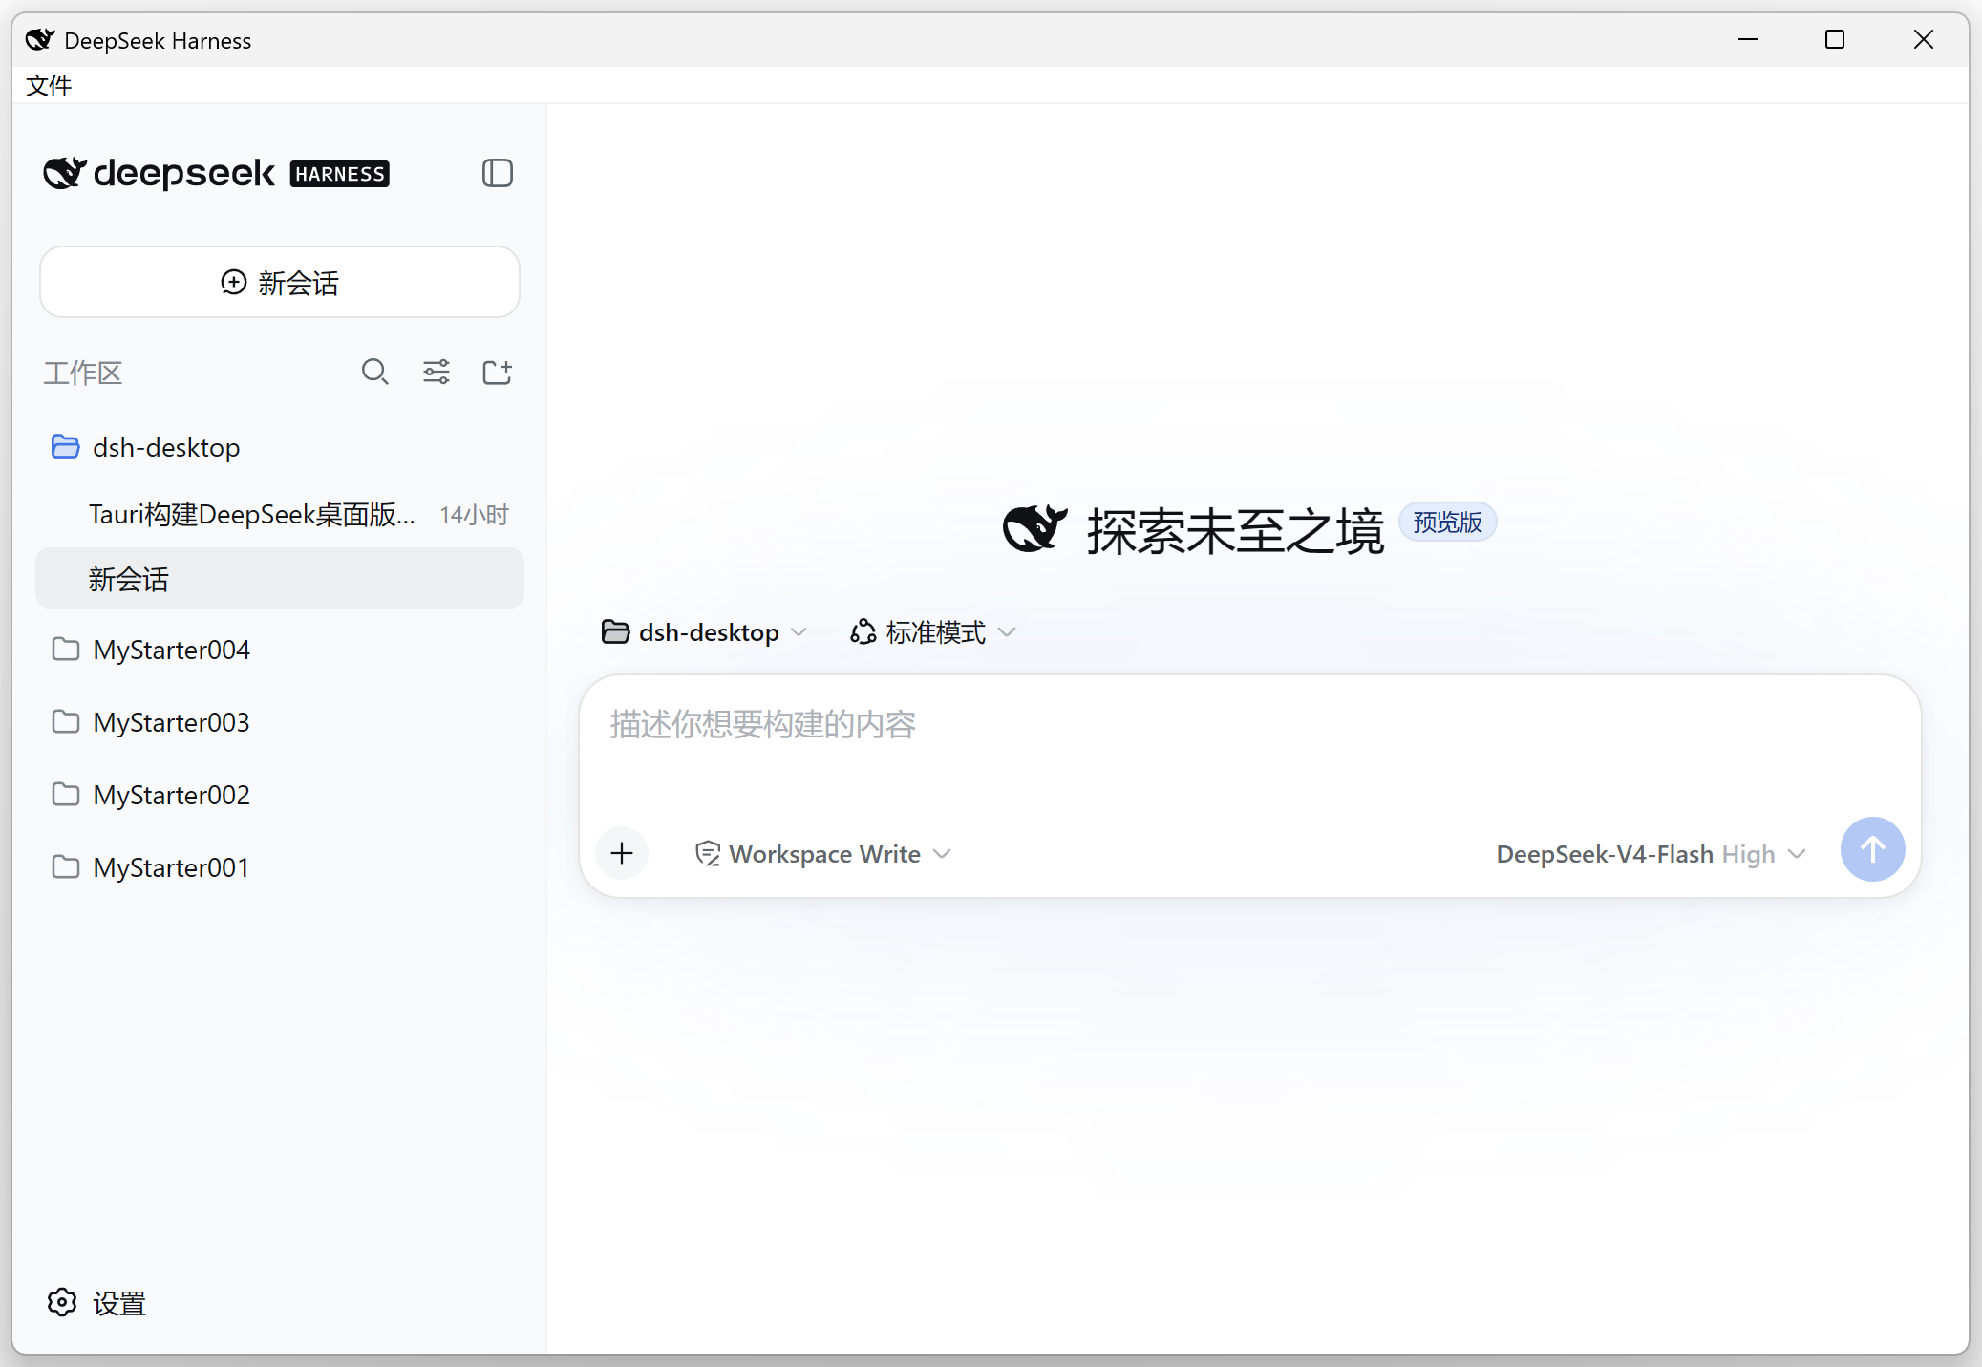Search workspaces using magnifier icon
This screenshot has width=1982, height=1367.
[x=375, y=372]
